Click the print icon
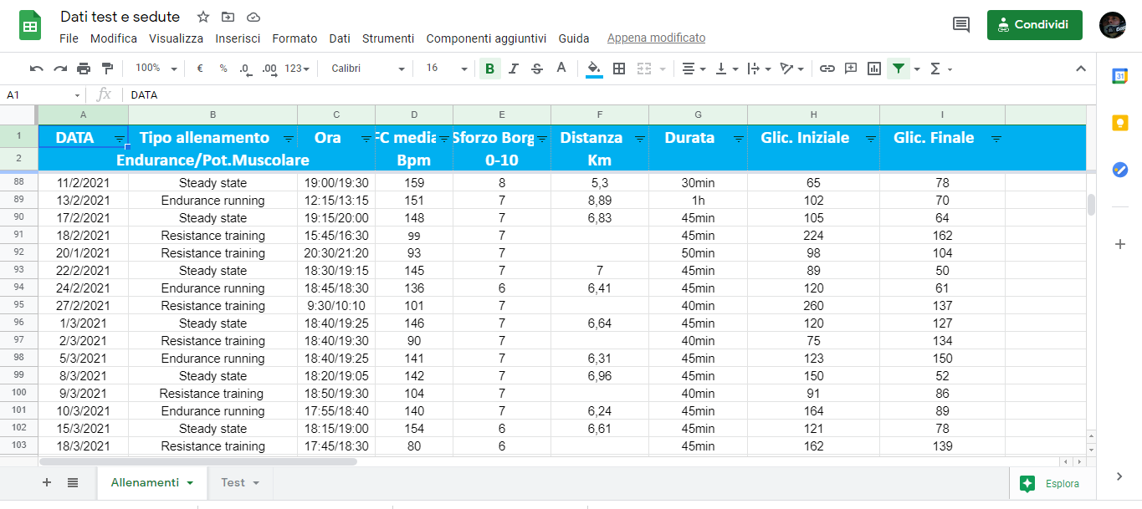 pos(84,69)
